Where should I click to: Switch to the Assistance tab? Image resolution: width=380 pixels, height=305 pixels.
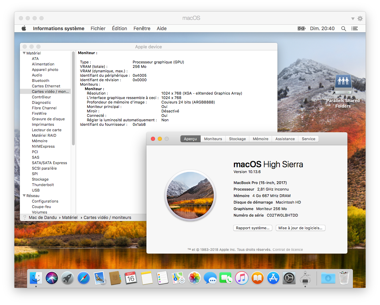click(x=285, y=139)
